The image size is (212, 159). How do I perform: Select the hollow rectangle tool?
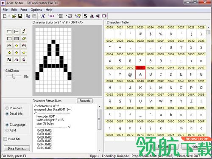coord(9,39)
